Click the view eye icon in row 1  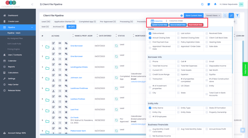click(x=60, y=43)
